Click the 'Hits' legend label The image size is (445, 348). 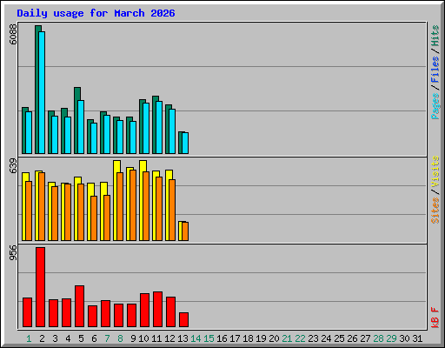click(x=435, y=36)
